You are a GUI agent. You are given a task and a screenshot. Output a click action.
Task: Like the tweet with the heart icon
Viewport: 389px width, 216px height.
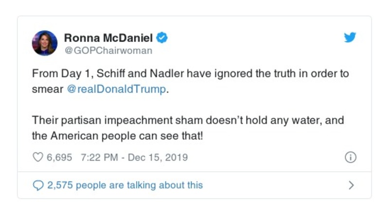(37, 157)
